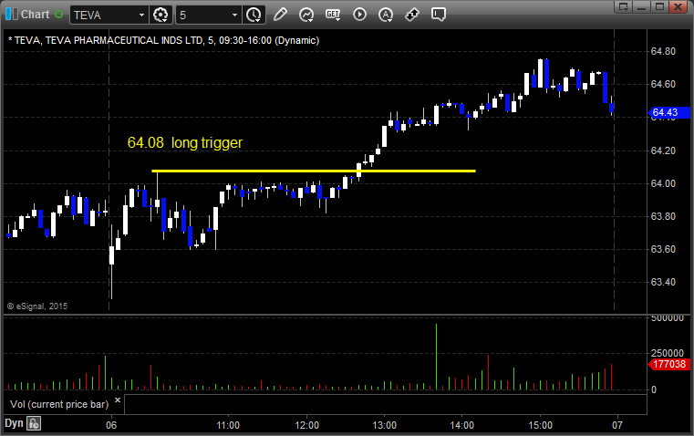This screenshot has height=436, width=694.
Task: Open the TEVA symbol dropdown arrow
Action: tap(141, 15)
